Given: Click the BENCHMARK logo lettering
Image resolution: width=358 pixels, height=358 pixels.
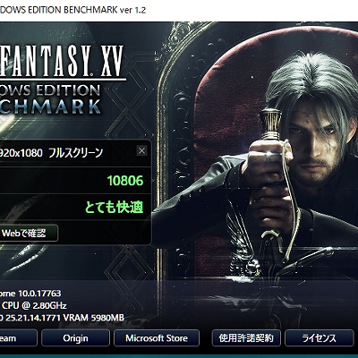Looking at the screenshot, I should click(50, 107).
